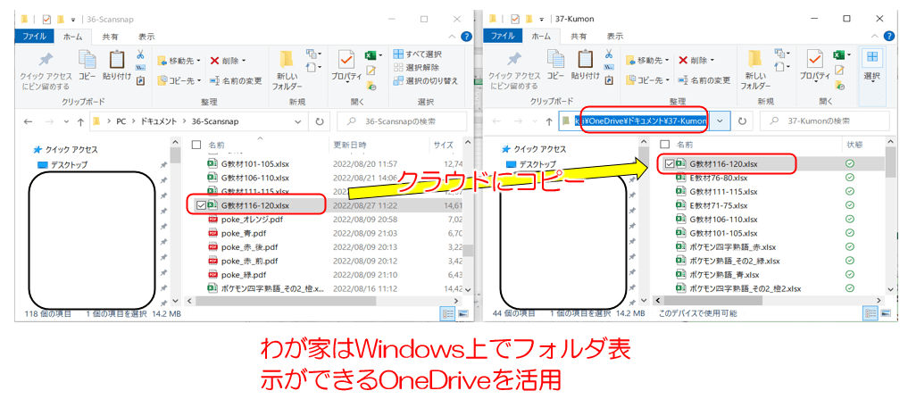Image resolution: width=908 pixels, height=399 pixels.
Task: Click Select None in 36-Scansnap ribbon
Action: (417, 67)
